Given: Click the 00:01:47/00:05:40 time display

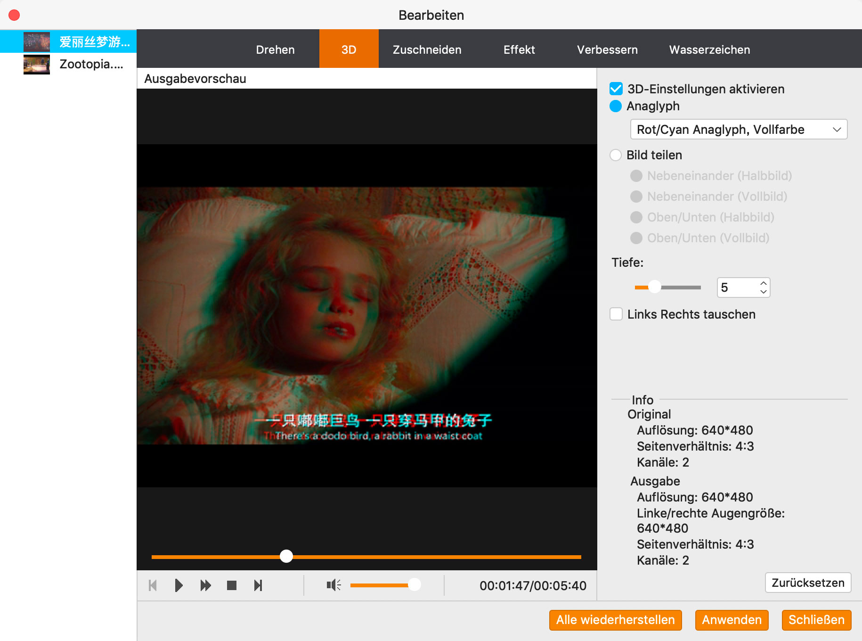Looking at the screenshot, I should click(533, 585).
